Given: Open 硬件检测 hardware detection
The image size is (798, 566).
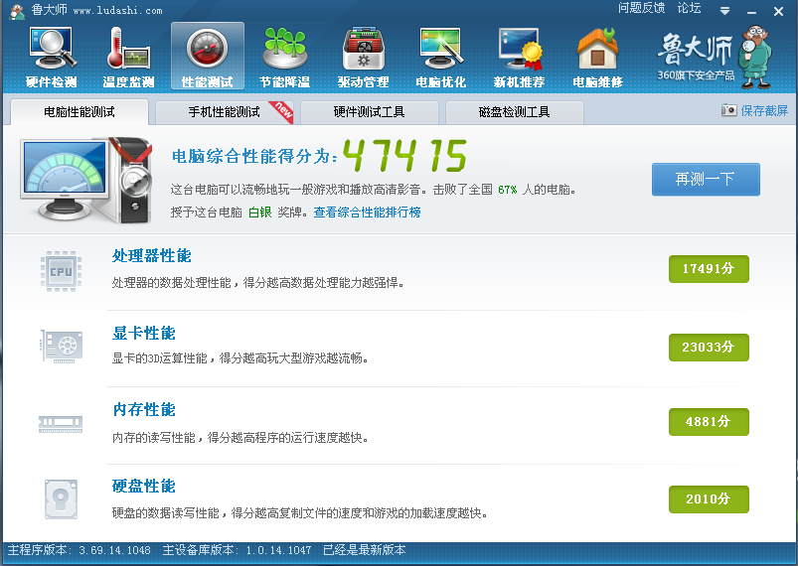Looking at the screenshot, I should [x=52, y=57].
